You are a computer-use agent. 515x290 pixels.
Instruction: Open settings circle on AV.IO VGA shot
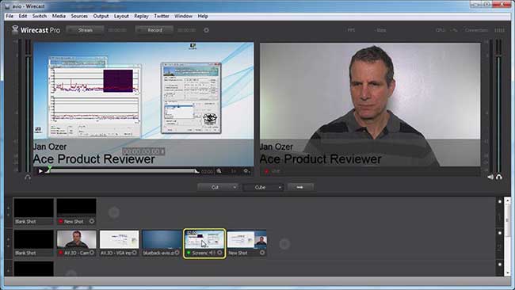point(135,253)
